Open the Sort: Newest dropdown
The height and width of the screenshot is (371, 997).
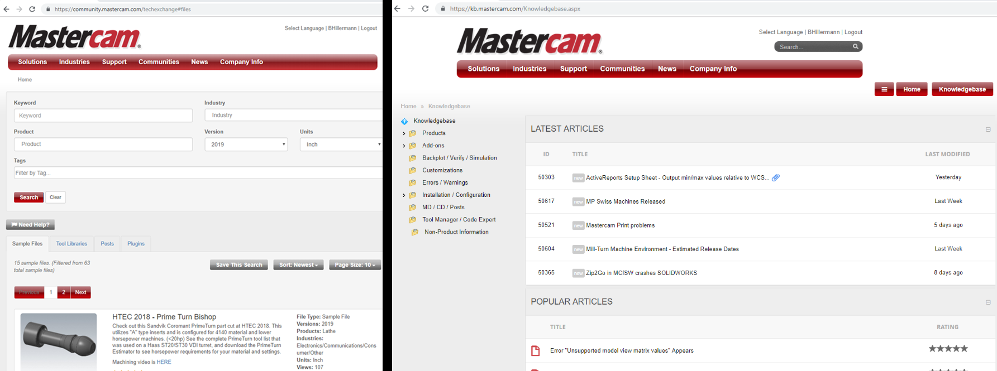pyautogui.click(x=298, y=265)
